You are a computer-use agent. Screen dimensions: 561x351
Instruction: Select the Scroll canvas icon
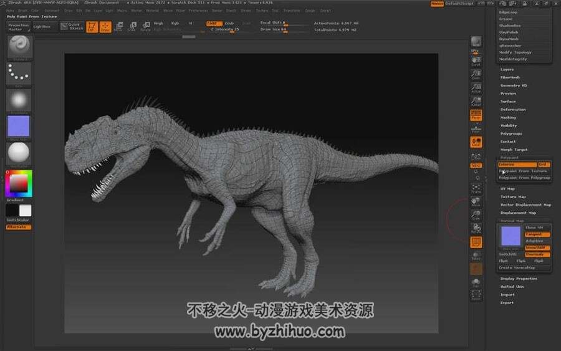(476, 60)
